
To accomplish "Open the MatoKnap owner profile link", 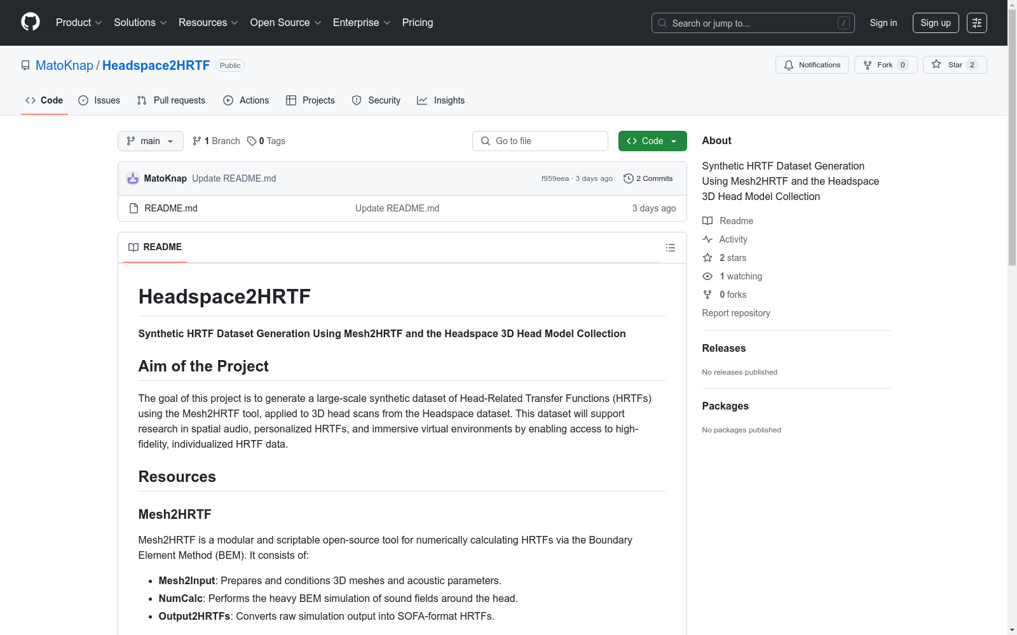I will (x=64, y=65).
